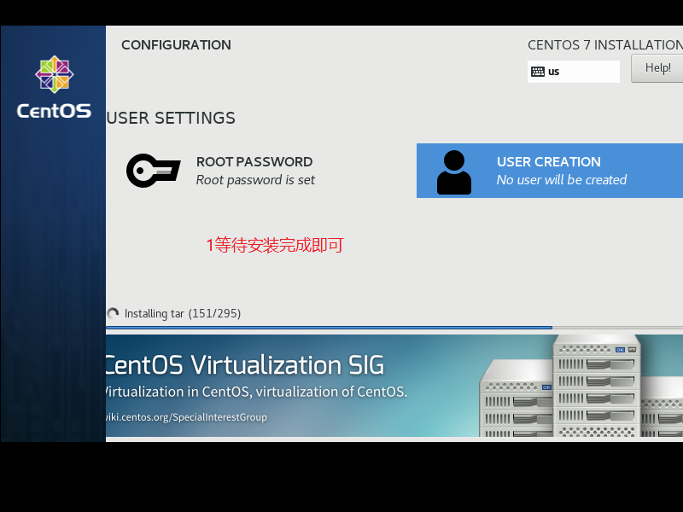Viewport: 683px width, 512px height.
Task: Click the USER SETTINGS section heading
Action: [x=171, y=118]
